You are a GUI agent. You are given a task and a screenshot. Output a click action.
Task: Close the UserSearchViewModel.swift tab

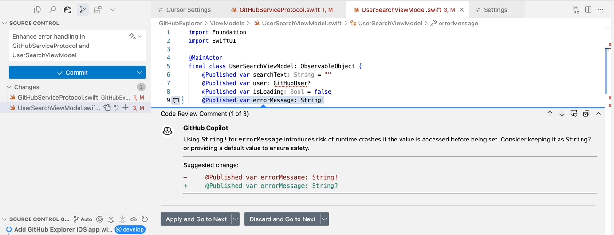coord(461,9)
